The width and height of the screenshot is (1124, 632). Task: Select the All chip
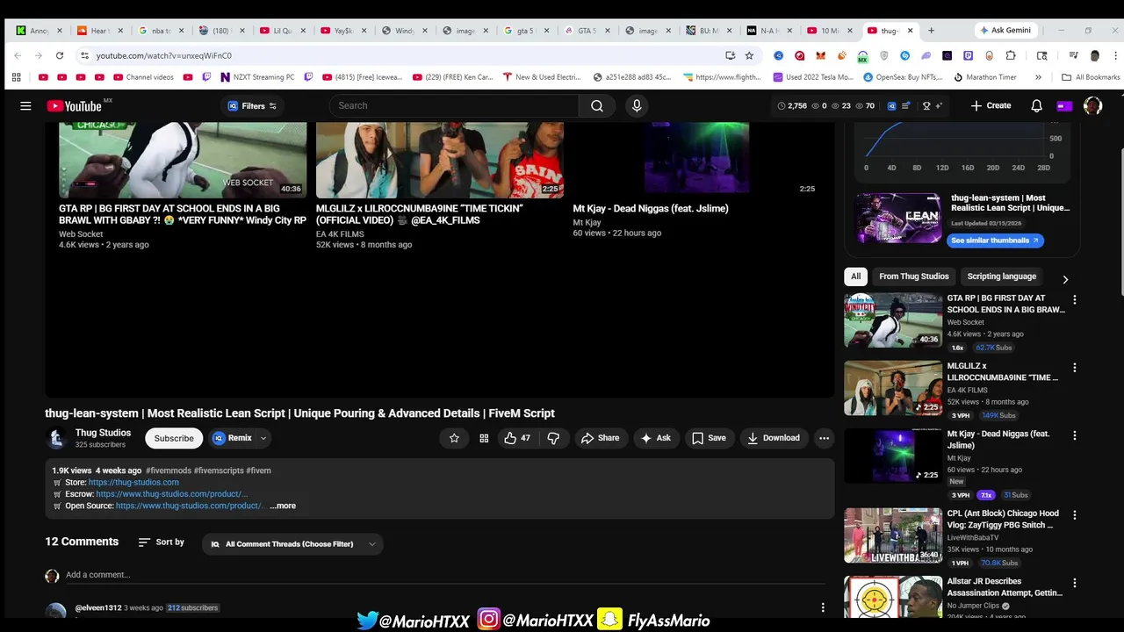click(856, 276)
